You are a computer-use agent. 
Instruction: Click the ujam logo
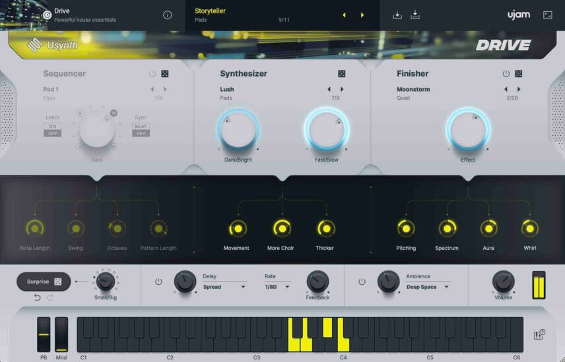(519, 15)
